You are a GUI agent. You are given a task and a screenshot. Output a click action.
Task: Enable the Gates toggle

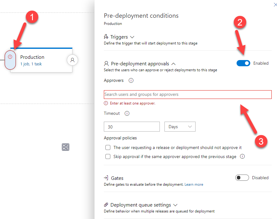pos(242,178)
